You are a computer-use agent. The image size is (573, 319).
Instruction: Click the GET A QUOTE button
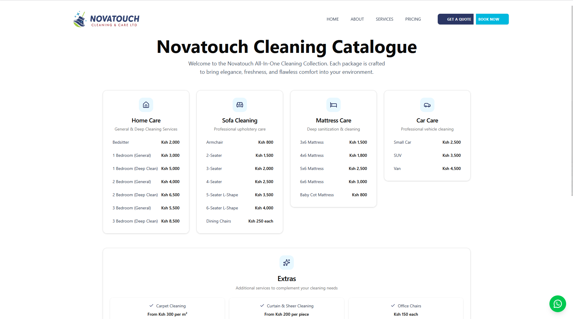[x=456, y=19]
